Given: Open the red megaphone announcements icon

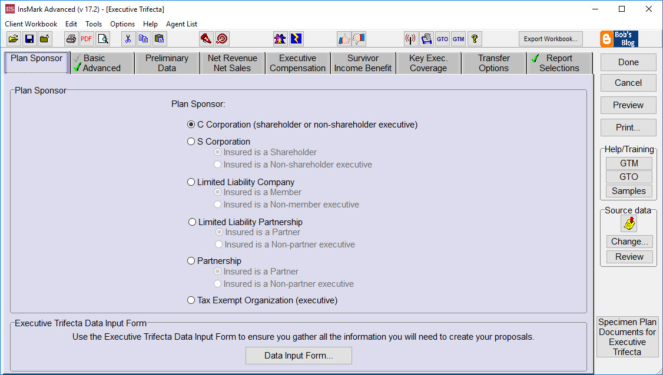Looking at the screenshot, I should point(207,38).
